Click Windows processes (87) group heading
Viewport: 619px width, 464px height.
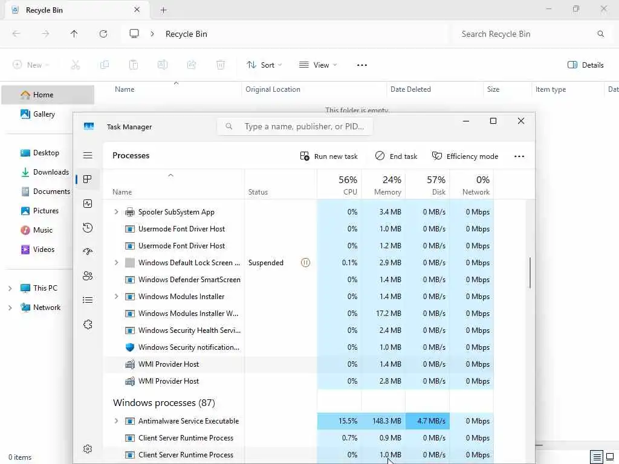pos(164,403)
